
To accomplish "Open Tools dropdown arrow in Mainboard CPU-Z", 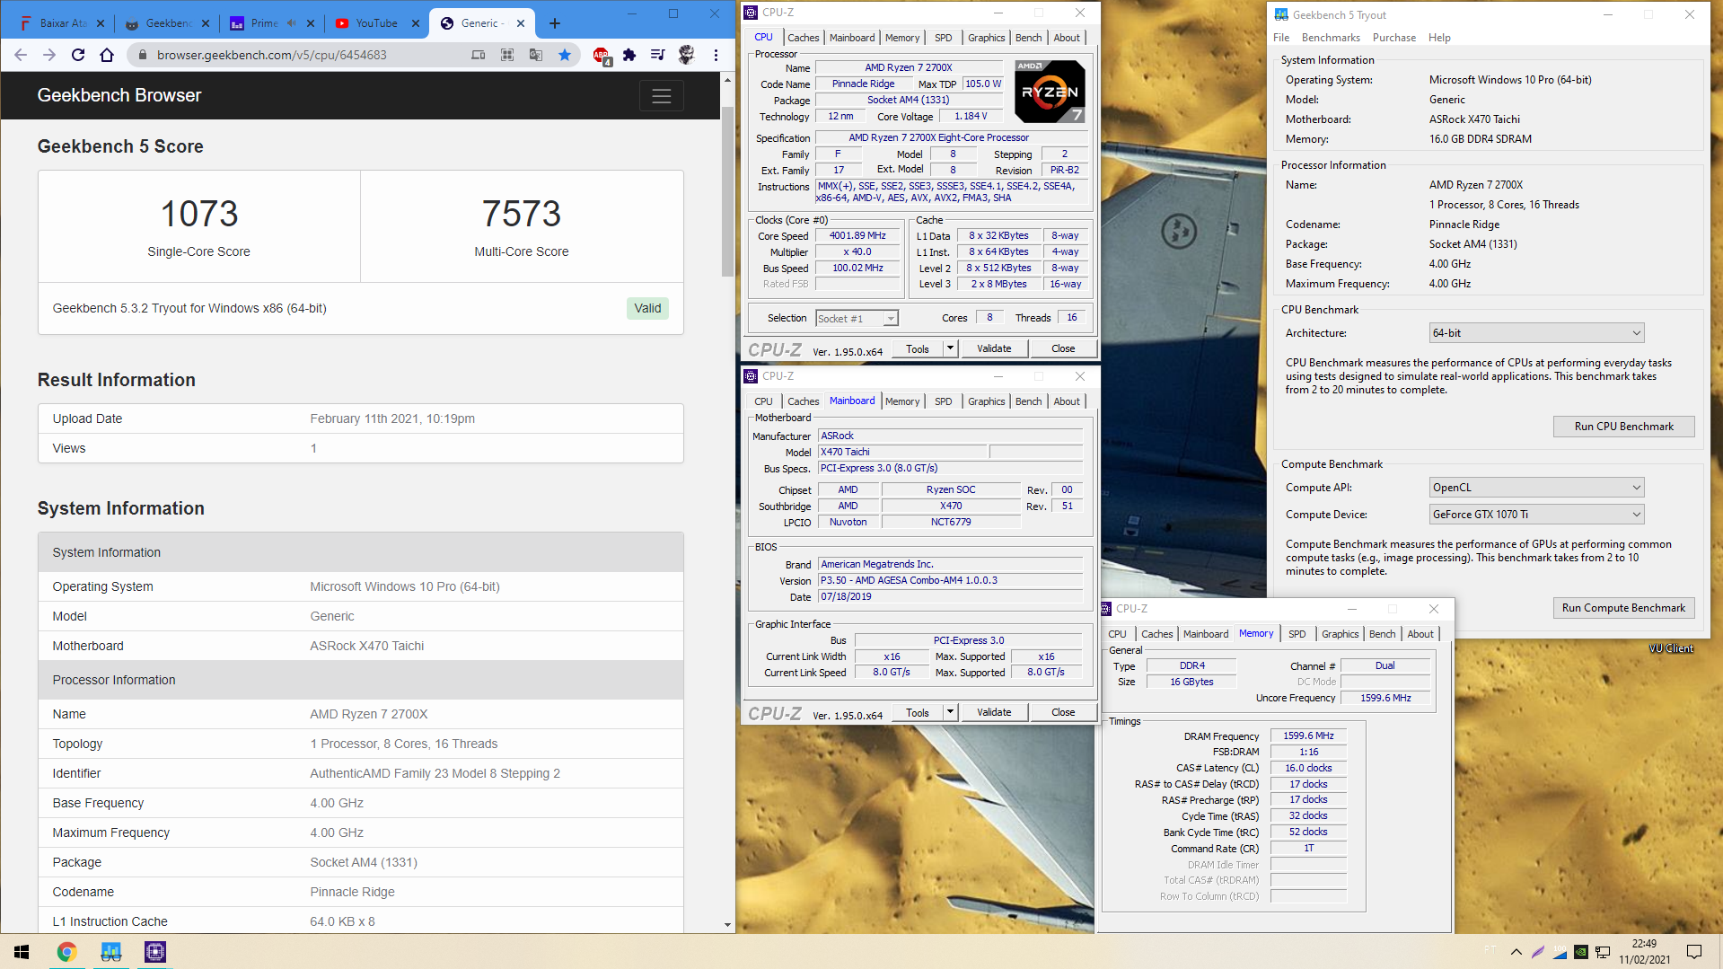I will [950, 712].
